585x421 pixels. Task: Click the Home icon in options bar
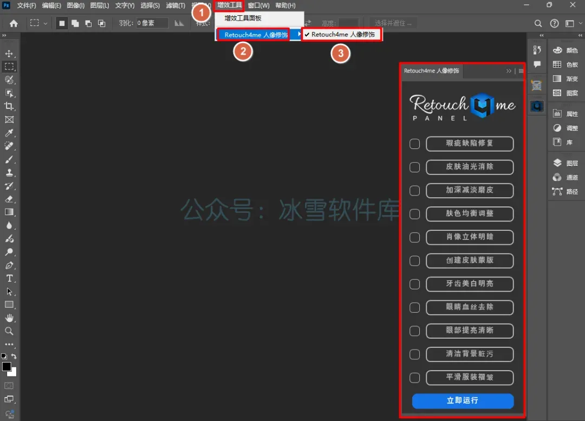pyautogui.click(x=14, y=23)
